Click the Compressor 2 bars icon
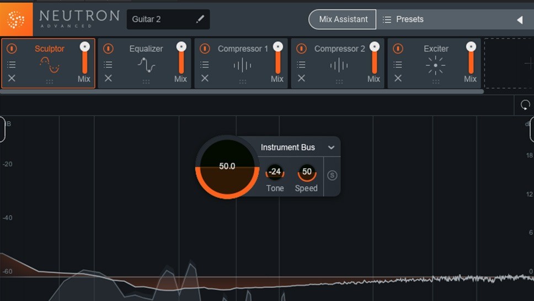534x301 pixels. 339,65
